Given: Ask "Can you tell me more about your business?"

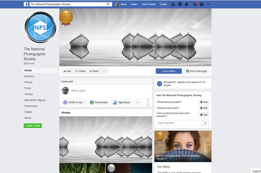Looking at the screenshot, I should (x=204, y=115).
